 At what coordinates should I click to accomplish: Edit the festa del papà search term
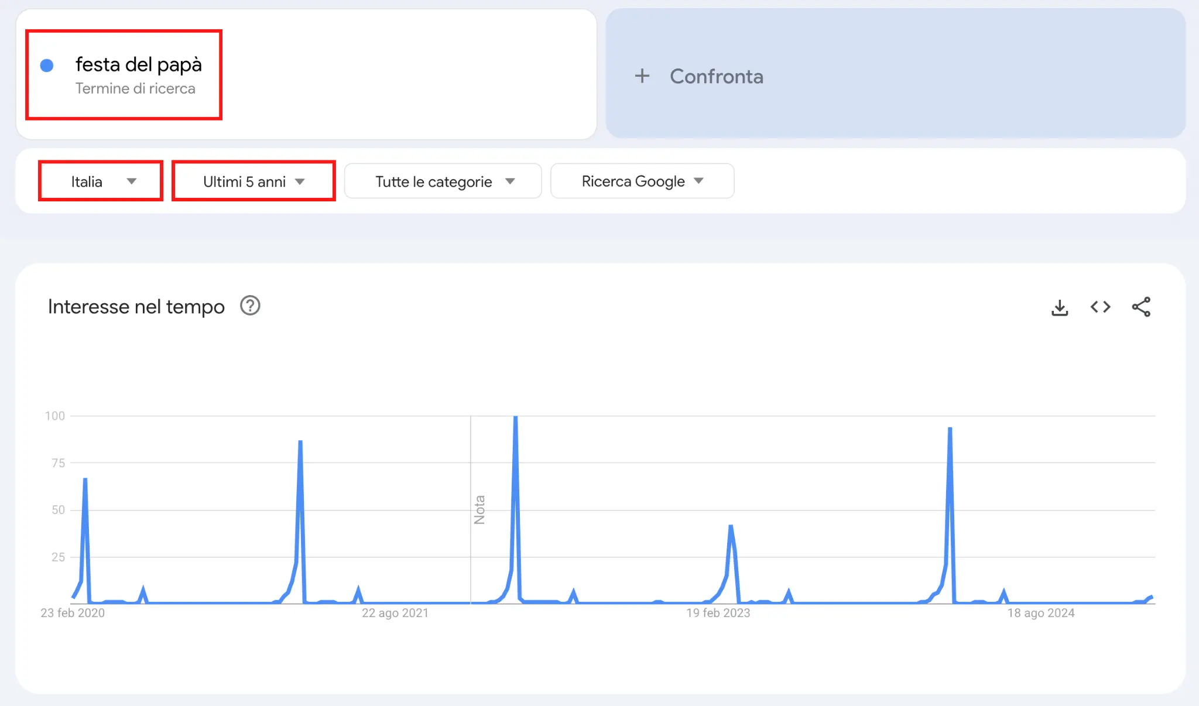click(x=138, y=64)
